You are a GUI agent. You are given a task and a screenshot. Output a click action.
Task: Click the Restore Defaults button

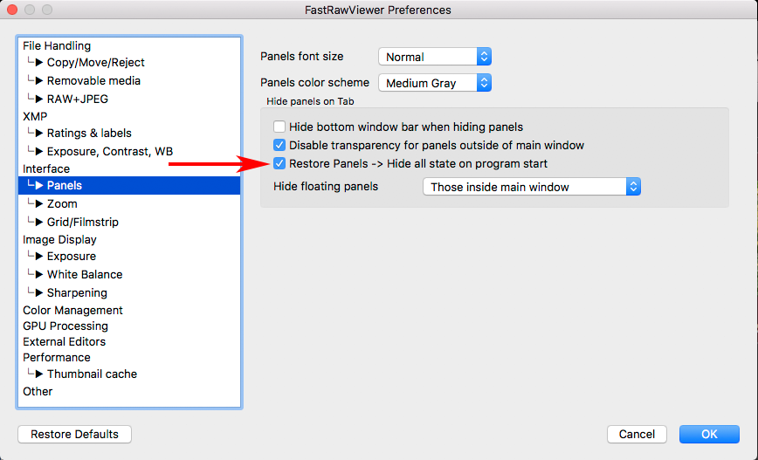point(74,434)
